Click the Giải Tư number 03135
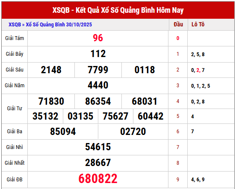Image resolution: width=236 pixels, height=189 pixels. [80, 116]
